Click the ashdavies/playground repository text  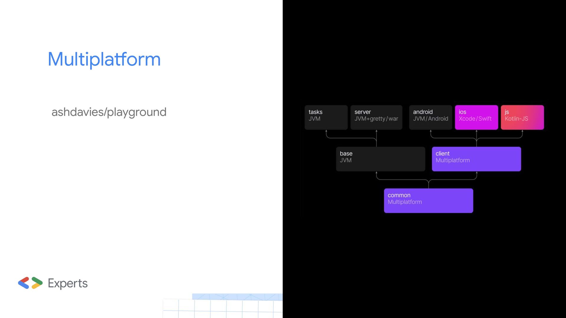109,112
